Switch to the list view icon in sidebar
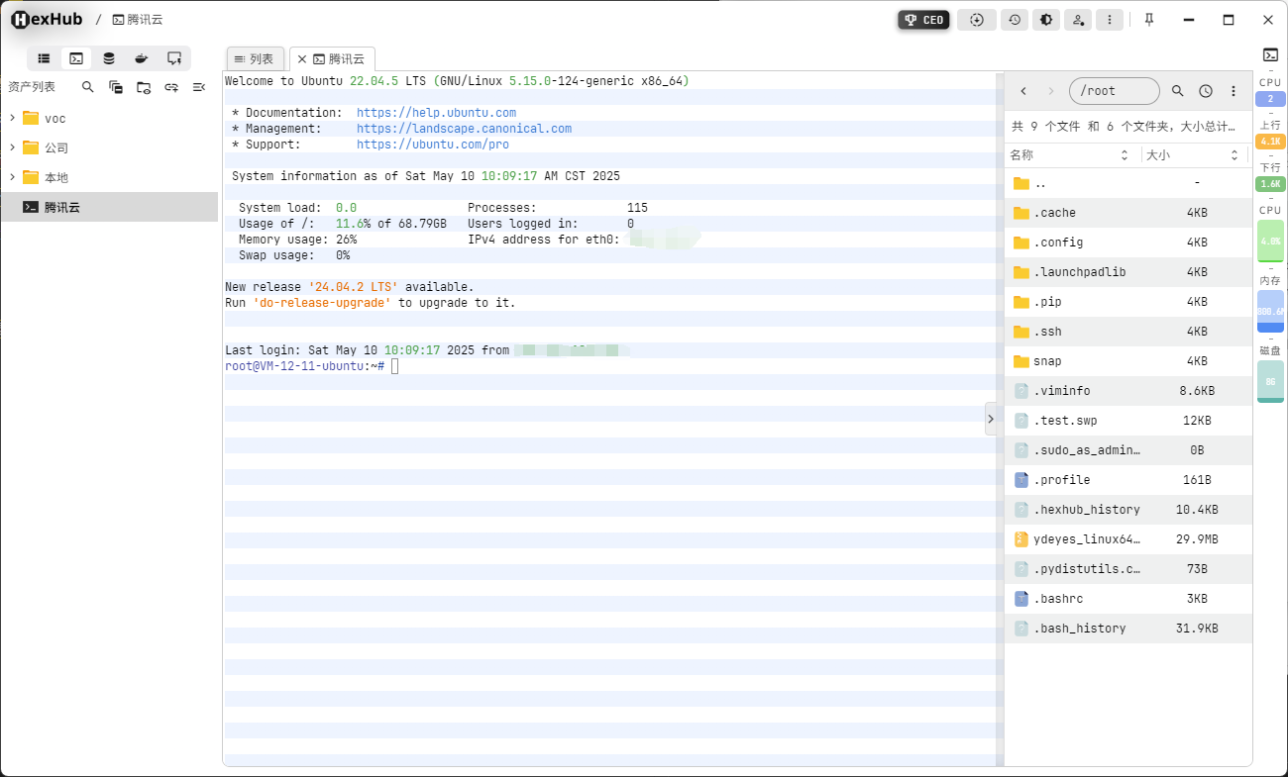Viewport: 1288px width, 777px height. coord(44,58)
